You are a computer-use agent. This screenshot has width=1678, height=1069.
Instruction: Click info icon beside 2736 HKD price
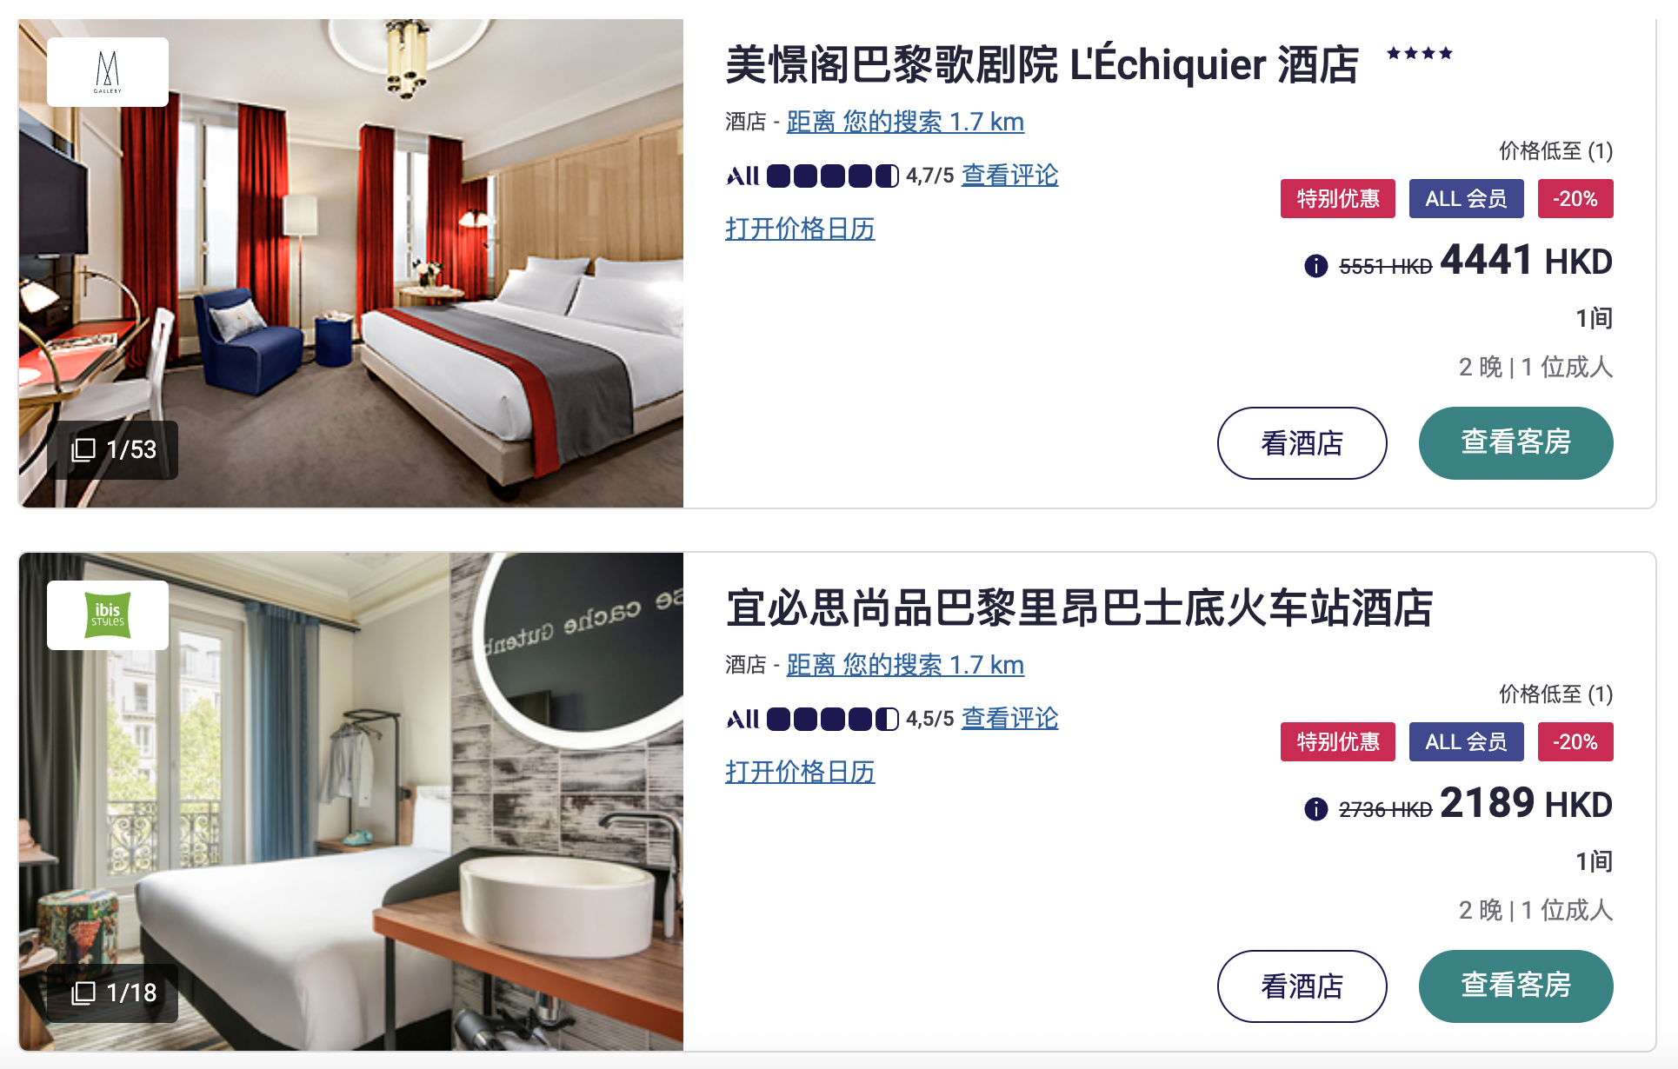(1316, 809)
